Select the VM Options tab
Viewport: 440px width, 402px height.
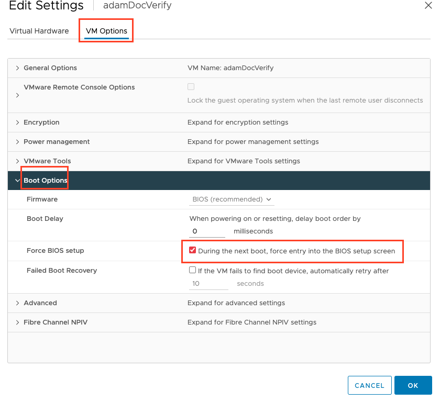[x=106, y=31]
